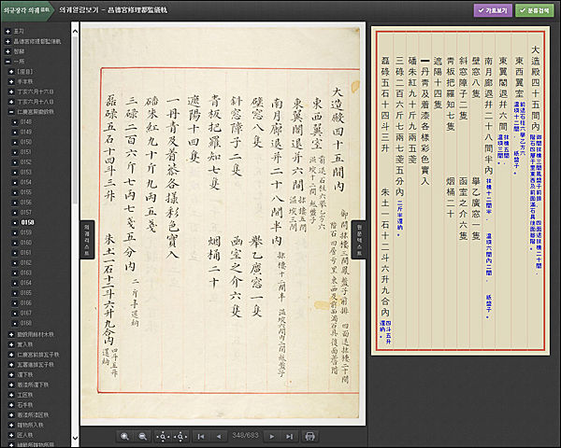Go to the next page
Image resolution: width=561 pixels, height=448 pixels.
(x=272, y=436)
